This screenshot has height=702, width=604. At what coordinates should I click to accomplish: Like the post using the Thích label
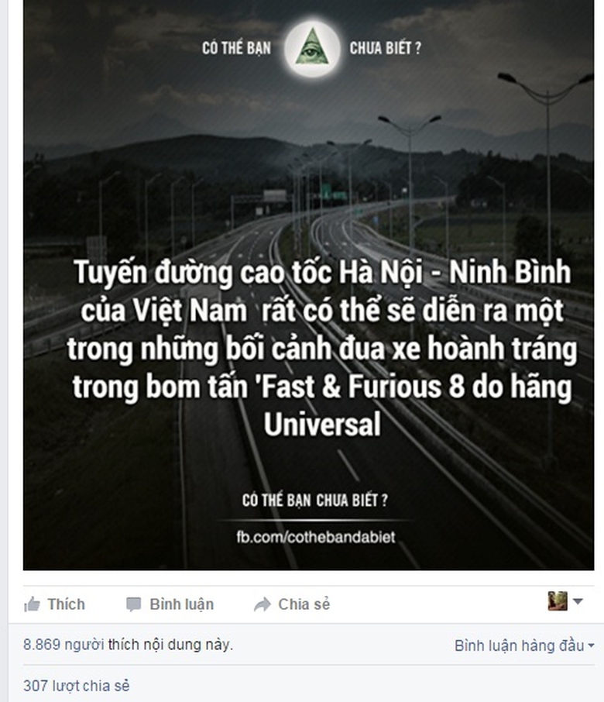coord(67,604)
